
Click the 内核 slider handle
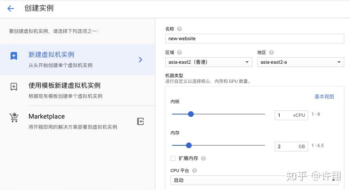click(x=191, y=114)
